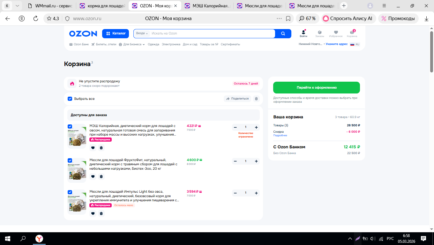Click the blue search magnifier button

point(283,33)
